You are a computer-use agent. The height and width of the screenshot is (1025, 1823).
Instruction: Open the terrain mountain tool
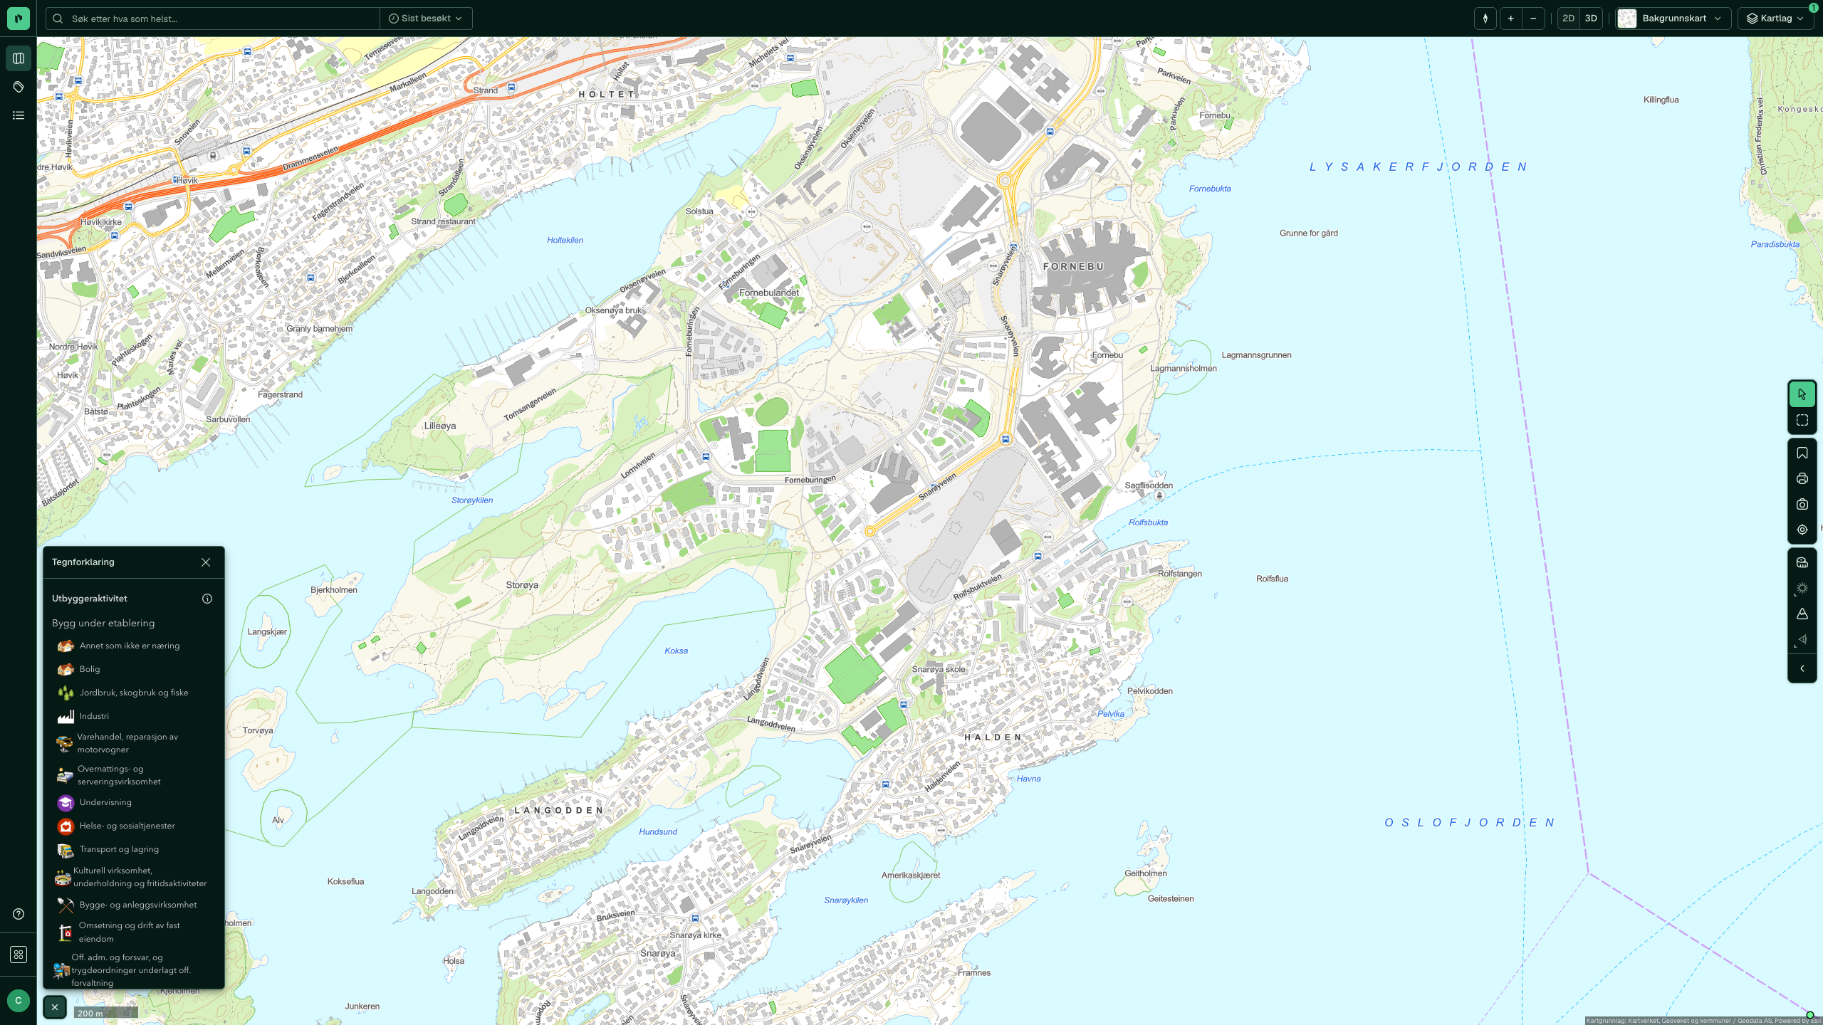pos(1802,614)
